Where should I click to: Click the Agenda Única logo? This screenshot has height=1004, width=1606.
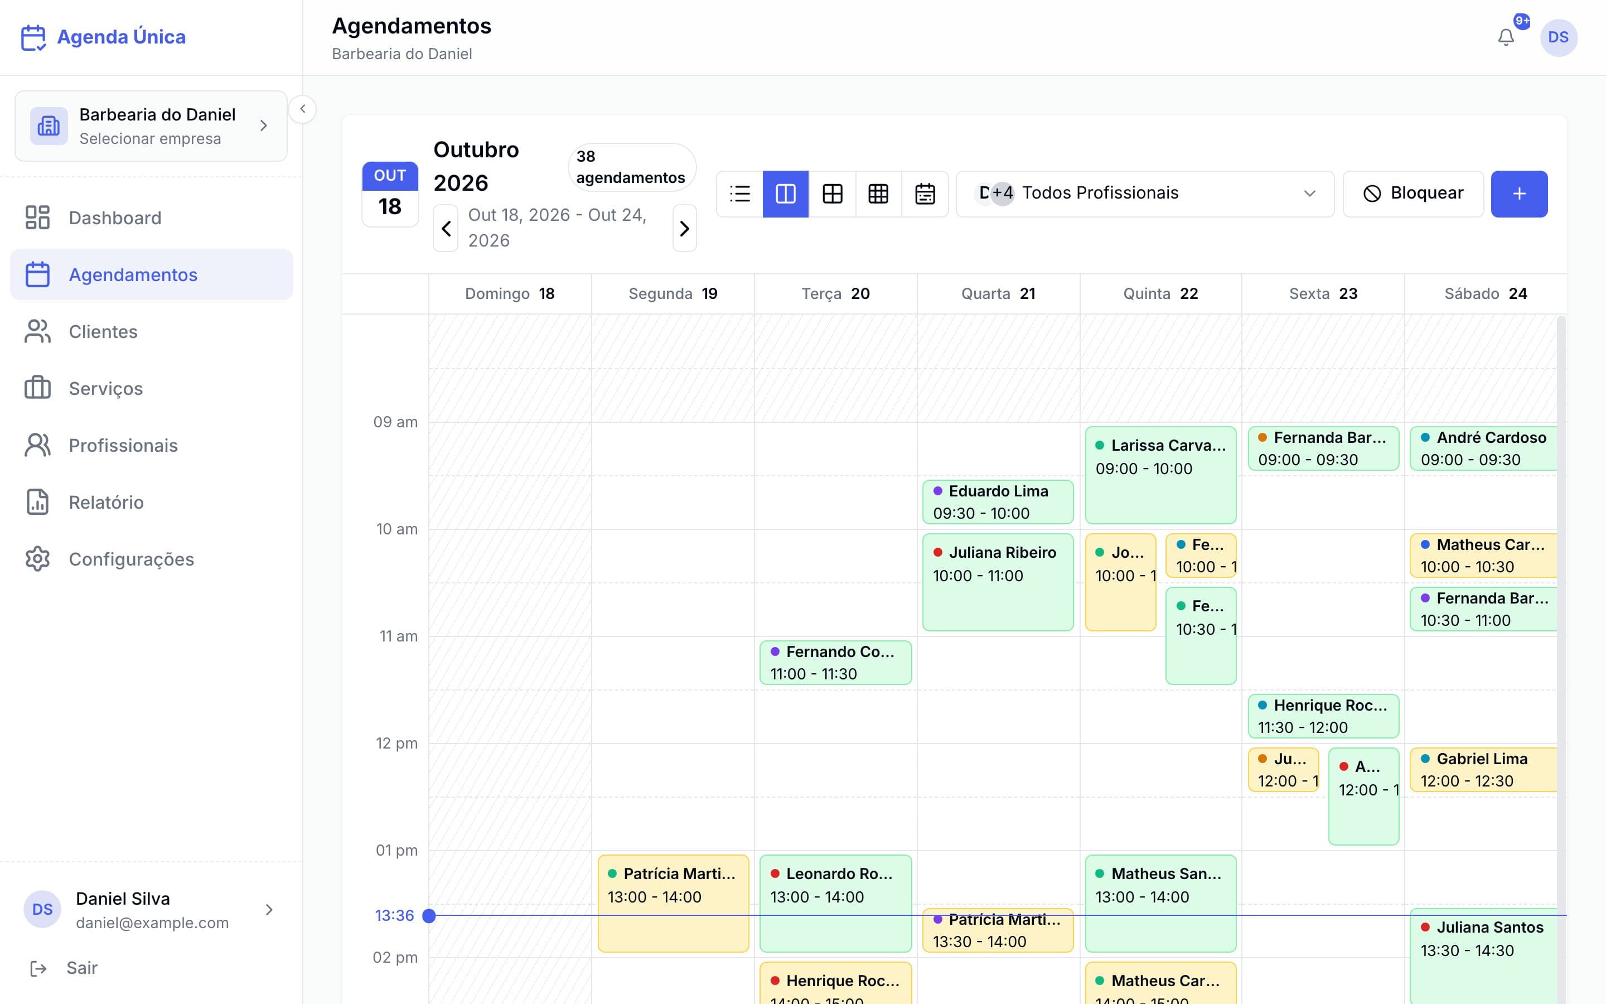pos(104,37)
